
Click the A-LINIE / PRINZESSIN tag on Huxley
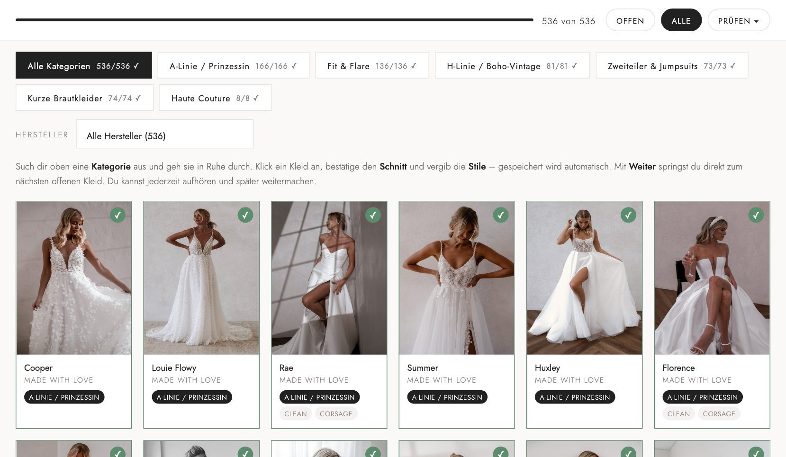[x=575, y=397]
